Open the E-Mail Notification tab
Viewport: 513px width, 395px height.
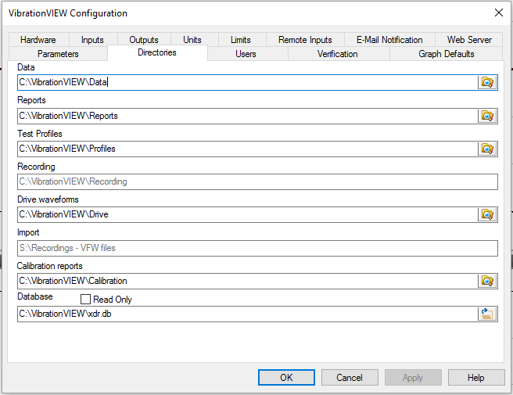click(389, 40)
